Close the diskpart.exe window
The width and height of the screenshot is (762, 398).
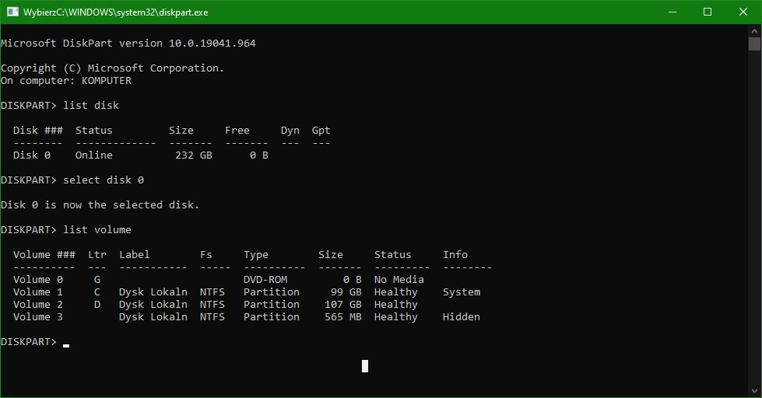pyautogui.click(x=743, y=12)
